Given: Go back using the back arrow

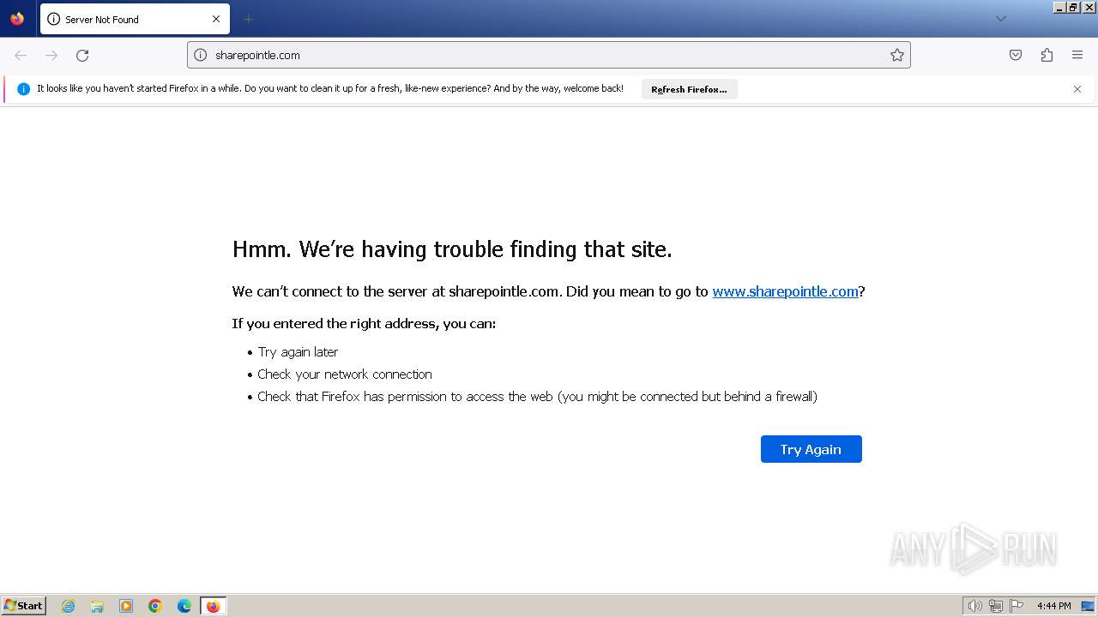Looking at the screenshot, I should [21, 55].
